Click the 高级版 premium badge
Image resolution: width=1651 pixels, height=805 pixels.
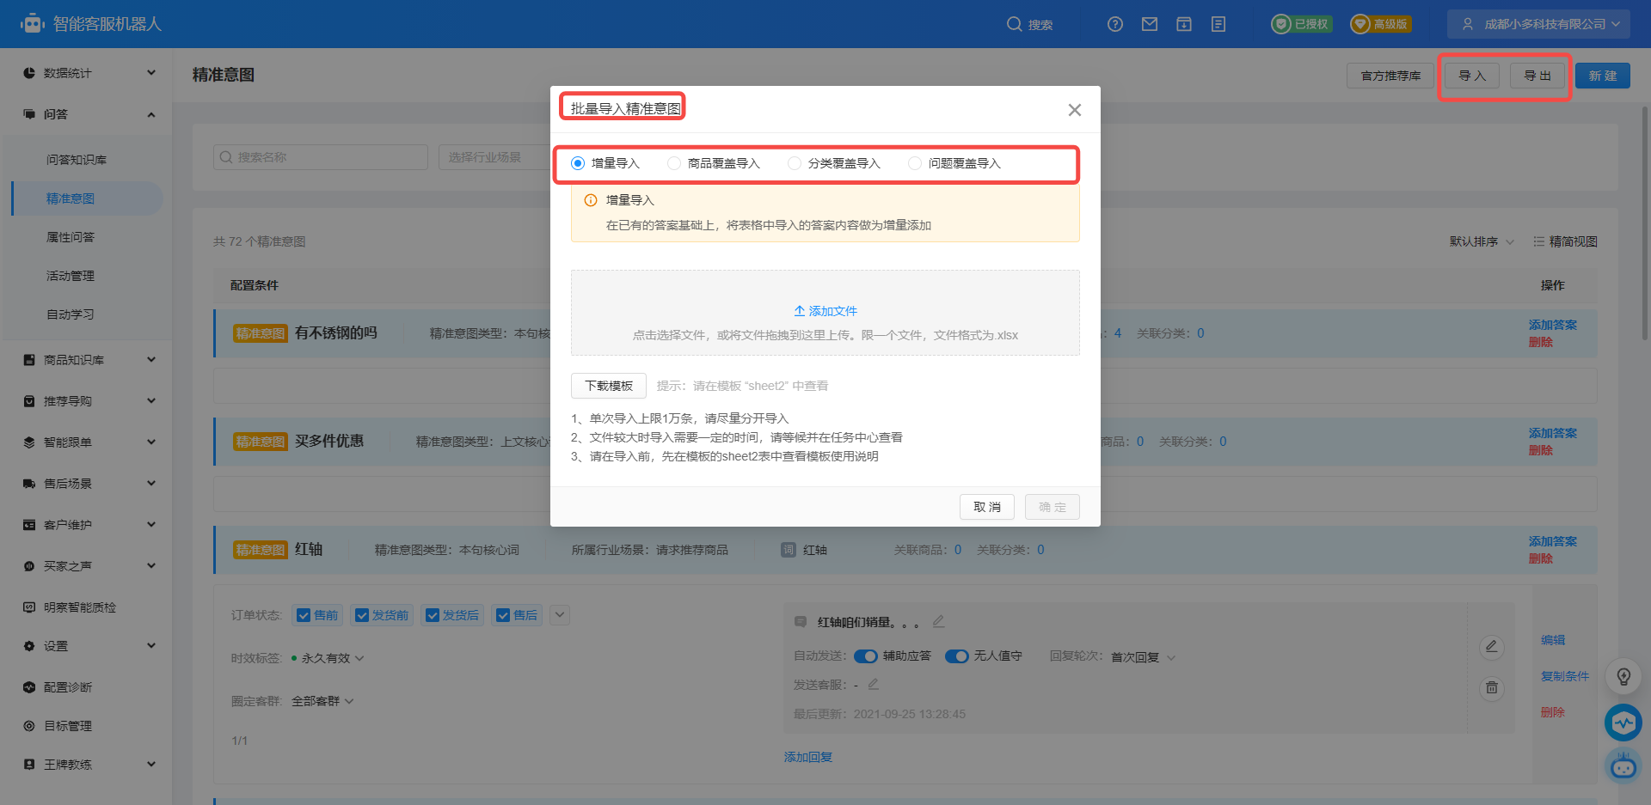pos(1381,24)
